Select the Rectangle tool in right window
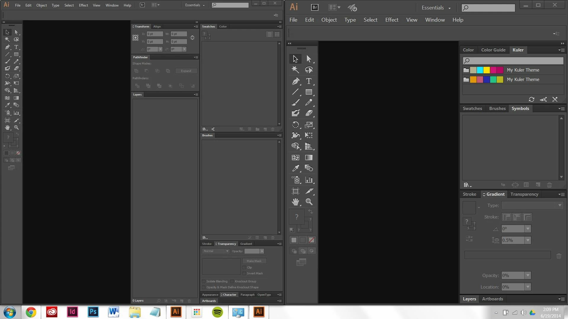The width and height of the screenshot is (568, 319). pos(309,92)
